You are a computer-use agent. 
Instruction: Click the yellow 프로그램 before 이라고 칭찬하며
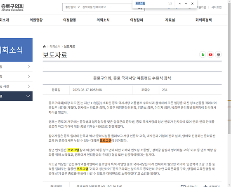point(82,169)
